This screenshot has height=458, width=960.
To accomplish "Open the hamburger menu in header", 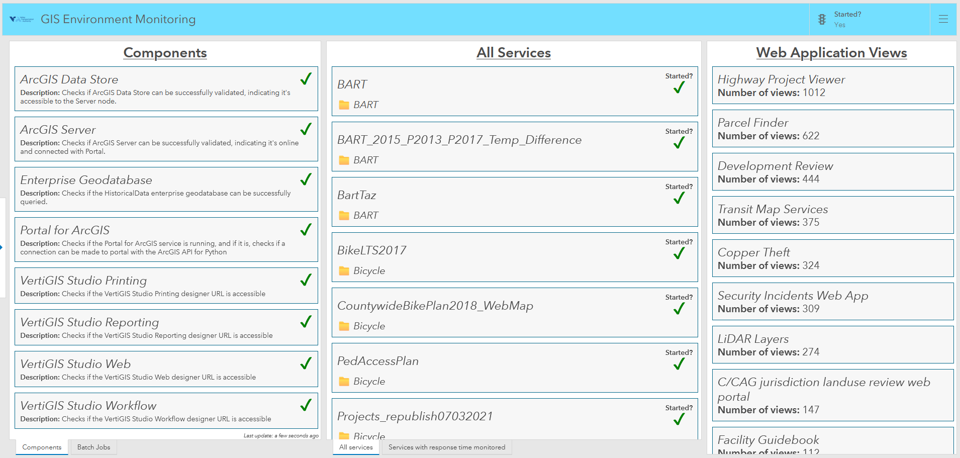I will [943, 19].
